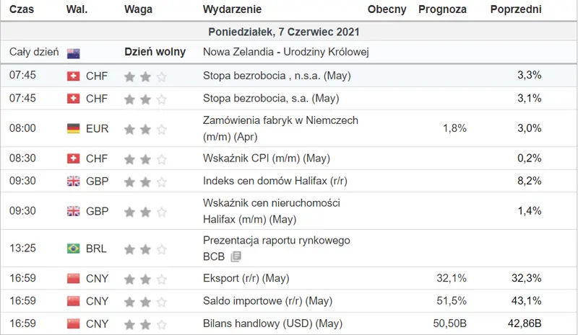Click the 08:30 time cell

pyautogui.click(x=22, y=158)
